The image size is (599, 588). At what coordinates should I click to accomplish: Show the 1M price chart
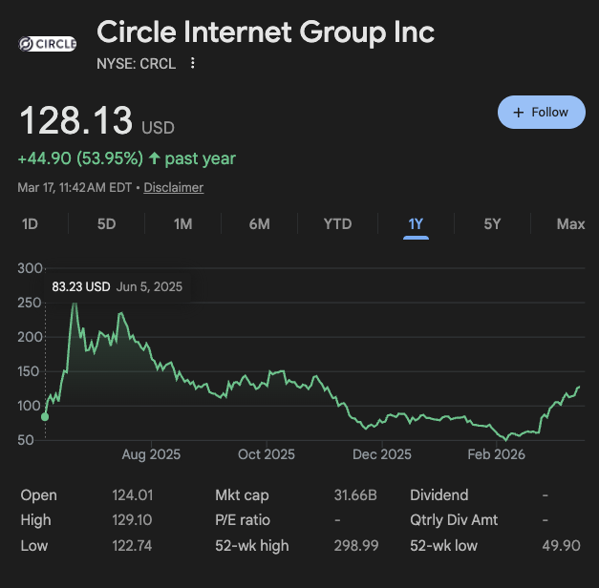click(182, 224)
